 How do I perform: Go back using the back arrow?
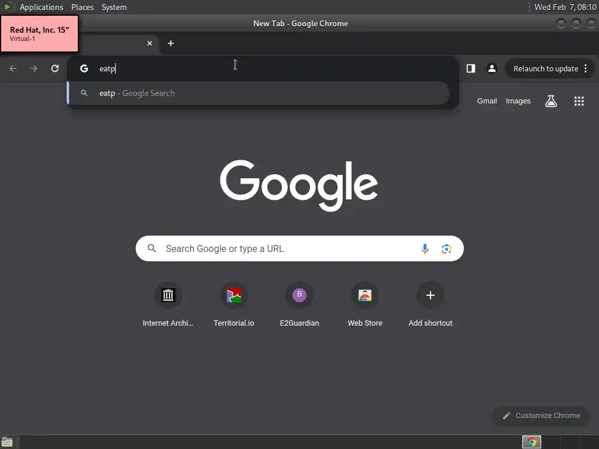[x=13, y=68]
